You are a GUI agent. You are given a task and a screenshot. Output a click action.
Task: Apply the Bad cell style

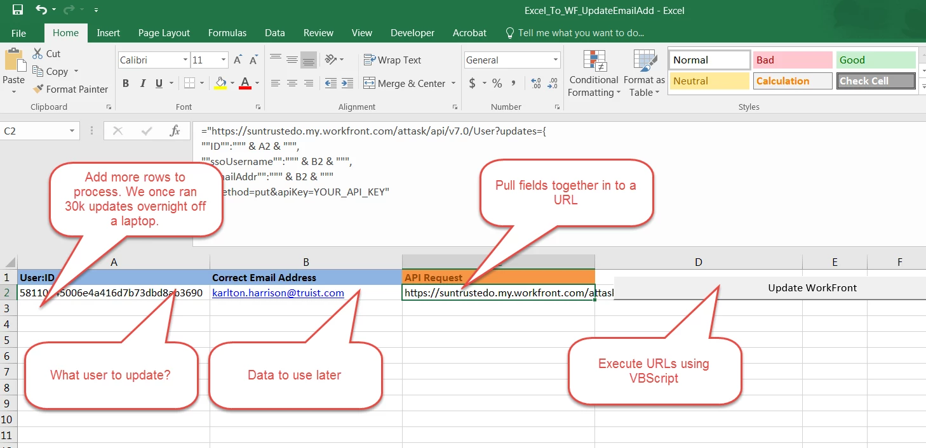[793, 60]
